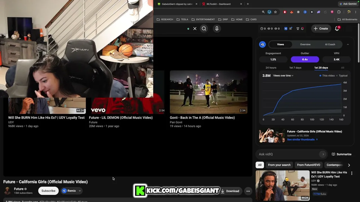Open the purple extension icon in Chrome toolbar
This screenshot has height=202, width=360.
[318, 12]
